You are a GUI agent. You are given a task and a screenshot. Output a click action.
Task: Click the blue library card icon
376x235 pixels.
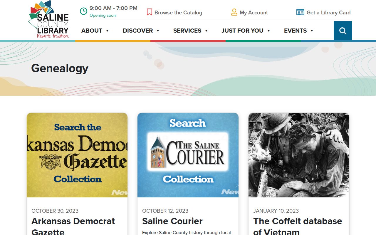click(x=300, y=12)
